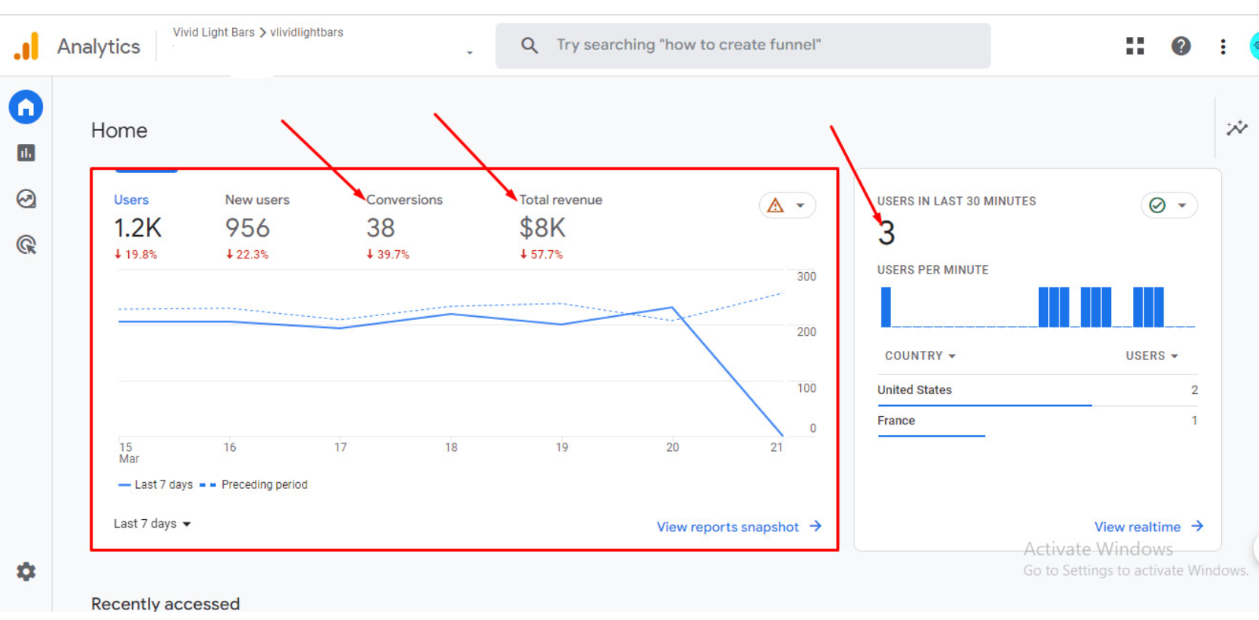Open the Home icon in sidebar
Viewport: 1259px width, 620px height.
click(26, 108)
